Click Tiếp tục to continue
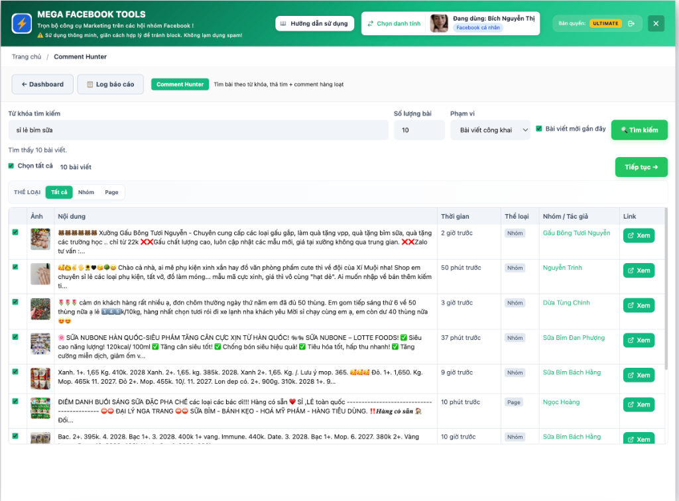679x501 pixels. coord(641,167)
